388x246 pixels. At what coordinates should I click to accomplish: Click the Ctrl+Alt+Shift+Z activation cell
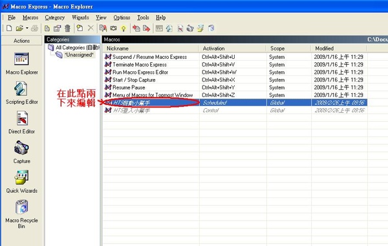point(219,95)
